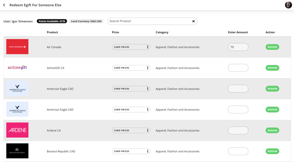294x162 pixels.
Task: Open Card Prices dropdown for Ardene CA
Action: tap(131, 131)
